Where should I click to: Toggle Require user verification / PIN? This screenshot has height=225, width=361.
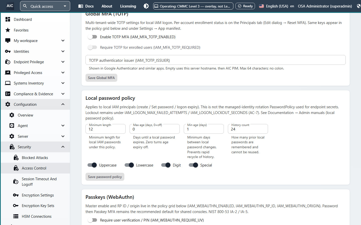[92, 220]
